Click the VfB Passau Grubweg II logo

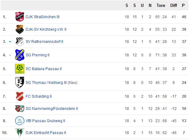[x=20, y=121]
